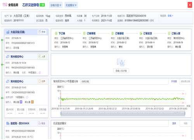Click the 发货 tag on 大连汉信 card

point(42,32)
